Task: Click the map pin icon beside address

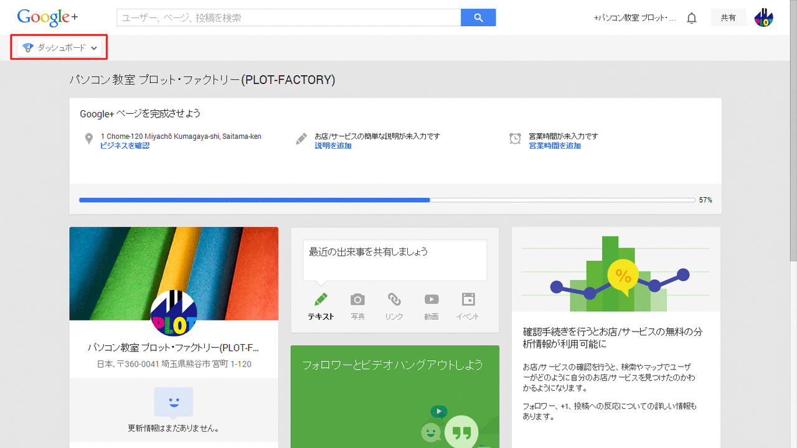Action: pos(89,138)
